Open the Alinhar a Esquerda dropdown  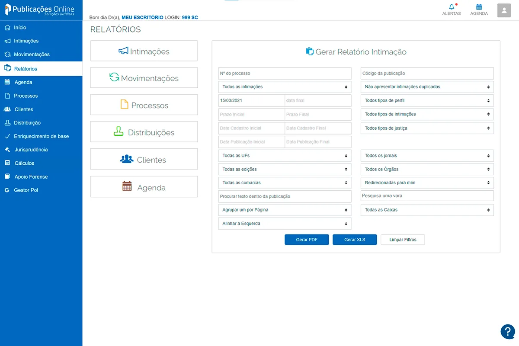point(285,224)
